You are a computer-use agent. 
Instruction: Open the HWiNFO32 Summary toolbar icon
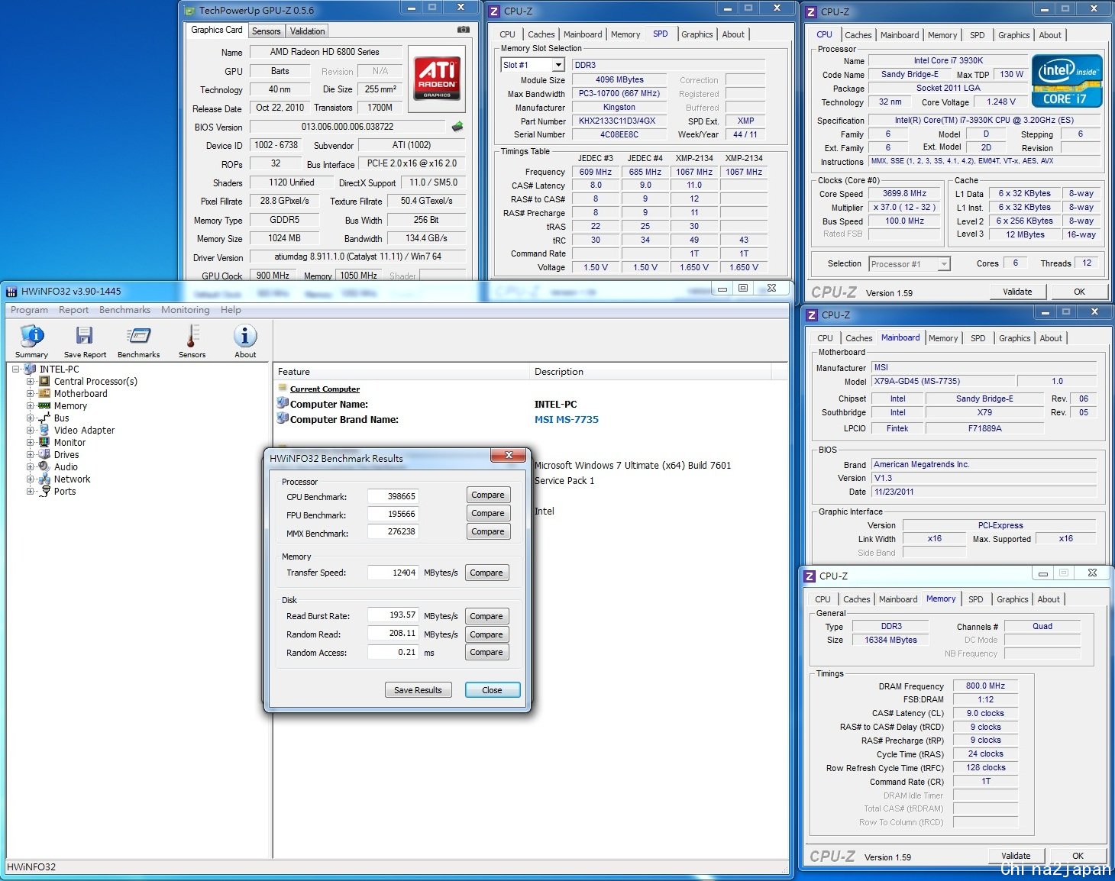(32, 341)
